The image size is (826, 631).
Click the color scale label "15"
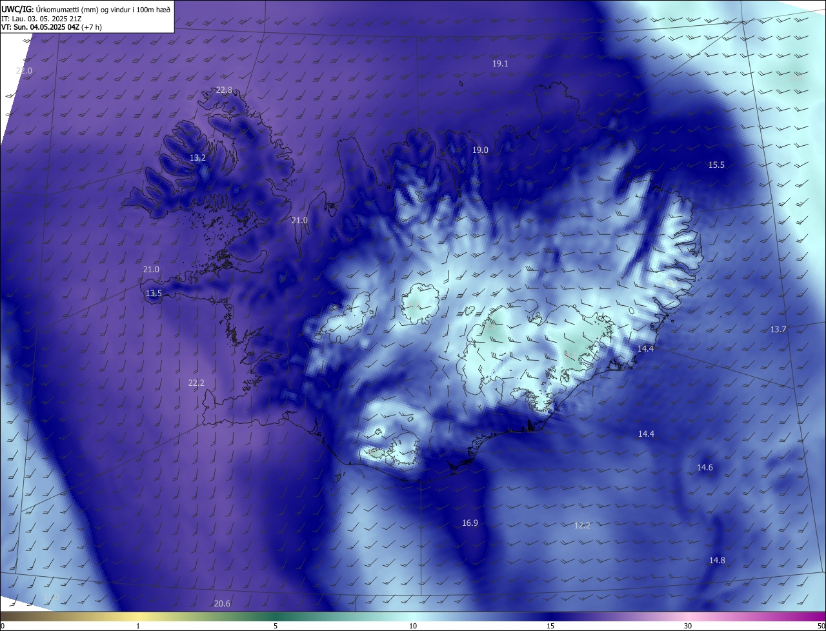(x=550, y=626)
